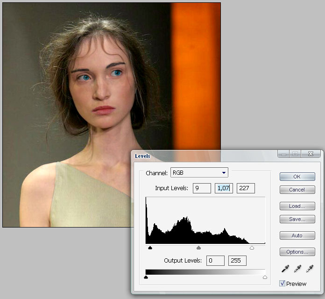
Task: Click the portrait photo canvas
Action: pos(112,114)
